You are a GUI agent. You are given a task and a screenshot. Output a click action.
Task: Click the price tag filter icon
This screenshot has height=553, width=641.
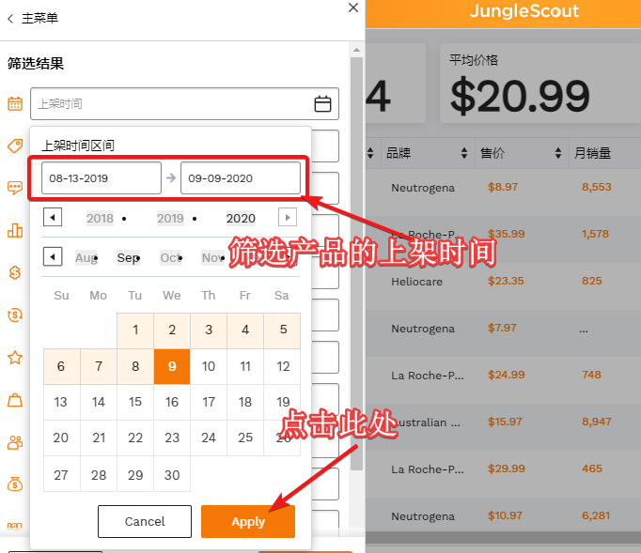coord(15,146)
